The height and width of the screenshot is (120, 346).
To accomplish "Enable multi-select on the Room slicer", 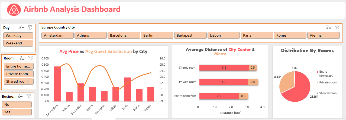I will click(x=22, y=58).
